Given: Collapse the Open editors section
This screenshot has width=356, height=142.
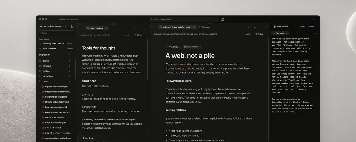Looking at the screenshot, I should click(x=71, y=39).
